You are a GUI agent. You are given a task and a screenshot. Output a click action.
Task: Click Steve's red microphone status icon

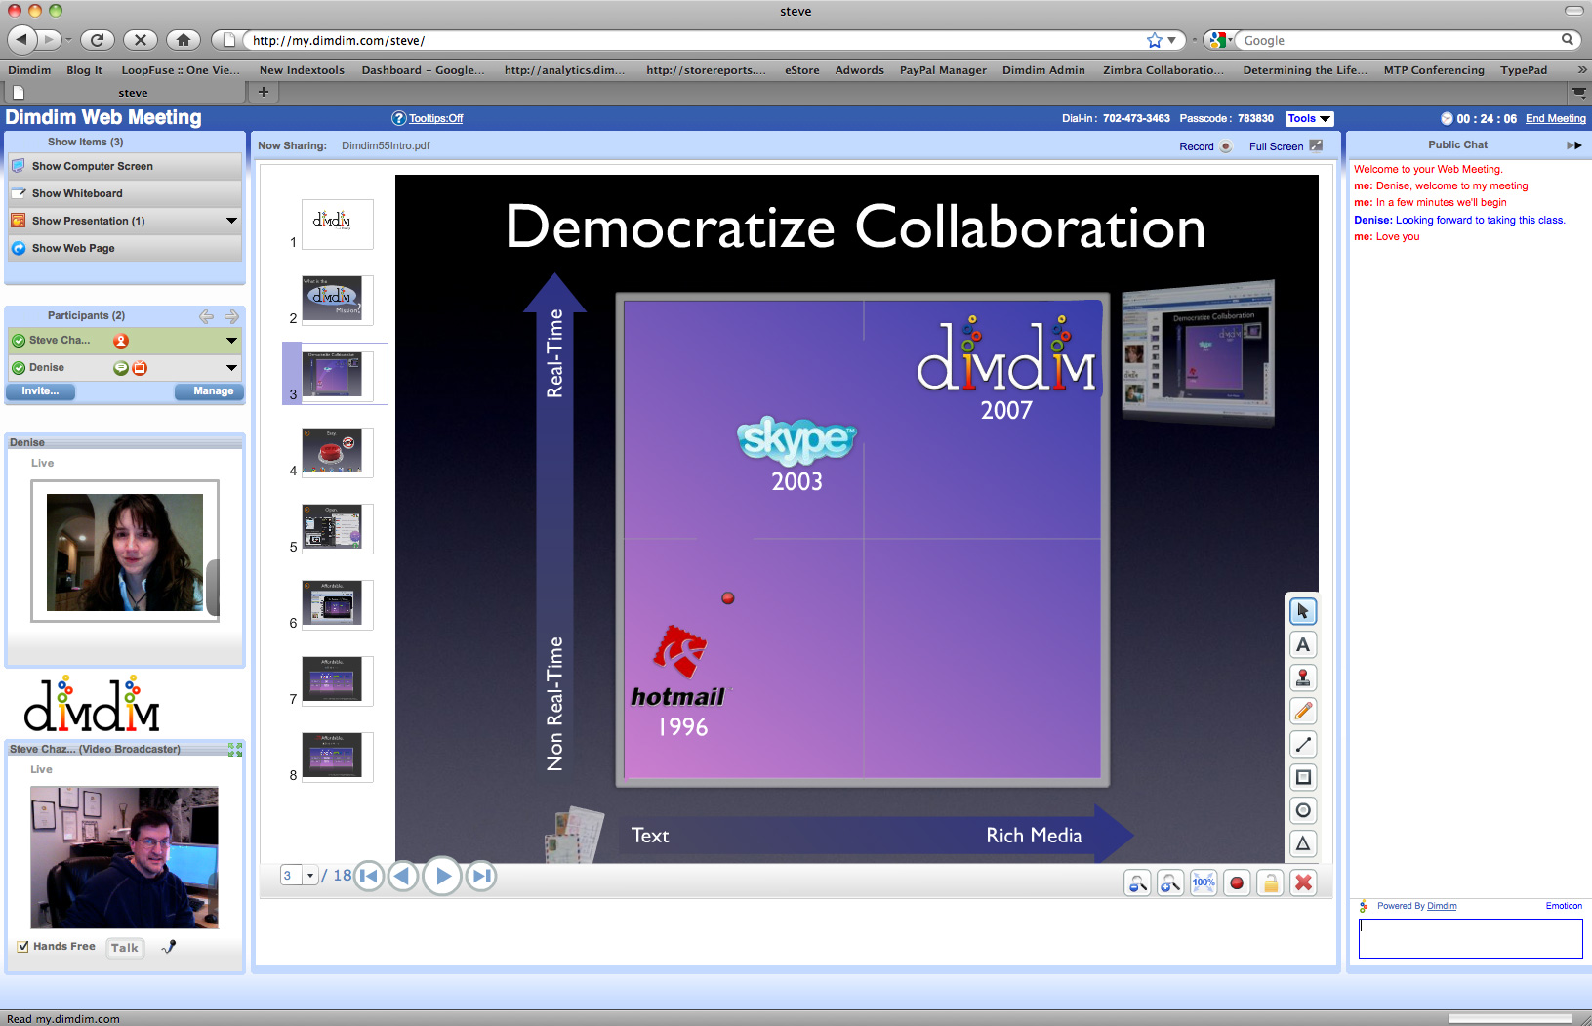coord(121,341)
